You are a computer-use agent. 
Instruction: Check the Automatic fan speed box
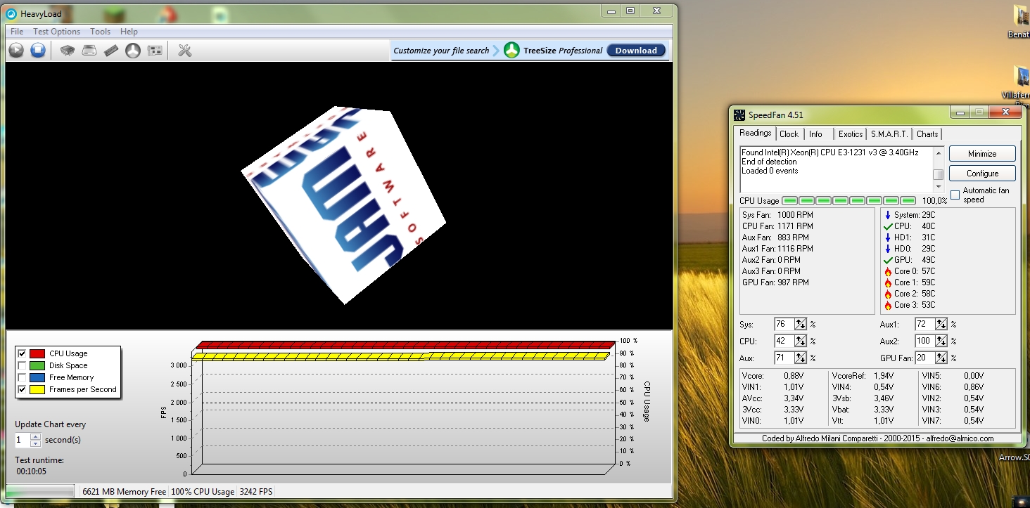coord(955,195)
